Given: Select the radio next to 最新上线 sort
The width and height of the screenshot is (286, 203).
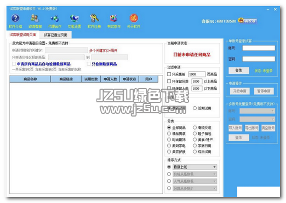Looking at the screenshot, I should click(x=169, y=167).
